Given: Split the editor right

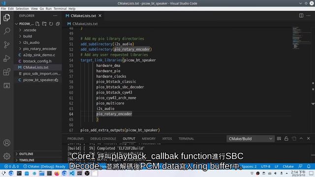Looking at the screenshot, I should 301,16.
